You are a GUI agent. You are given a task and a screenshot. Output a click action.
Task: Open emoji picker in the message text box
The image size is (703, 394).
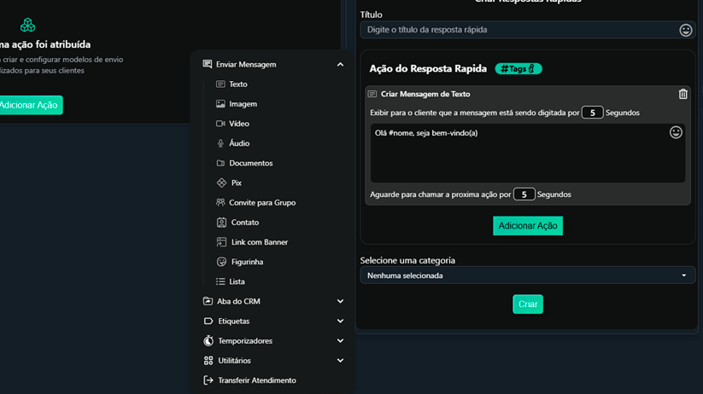(x=676, y=132)
